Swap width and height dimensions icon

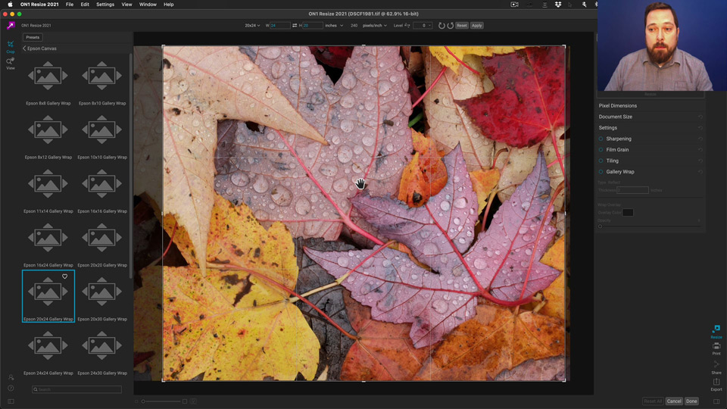295,26
